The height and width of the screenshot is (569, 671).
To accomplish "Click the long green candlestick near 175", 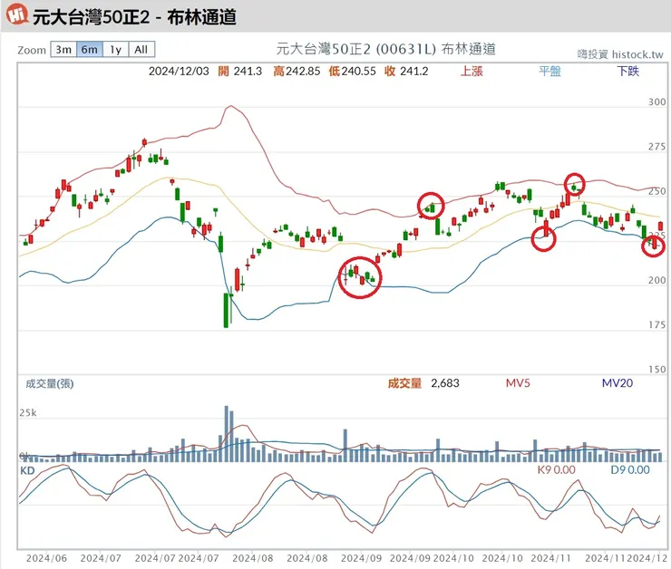I will pyautogui.click(x=226, y=311).
